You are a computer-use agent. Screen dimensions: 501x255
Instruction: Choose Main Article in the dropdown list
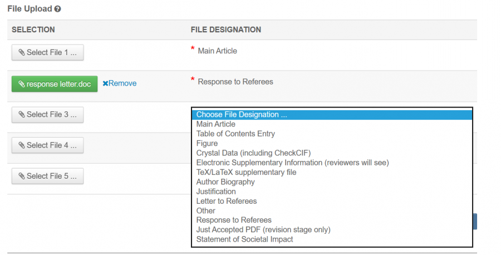click(216, 124)
